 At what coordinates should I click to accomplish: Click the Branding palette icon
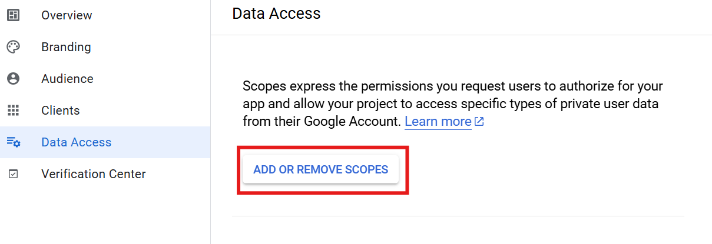coord(13,47)
